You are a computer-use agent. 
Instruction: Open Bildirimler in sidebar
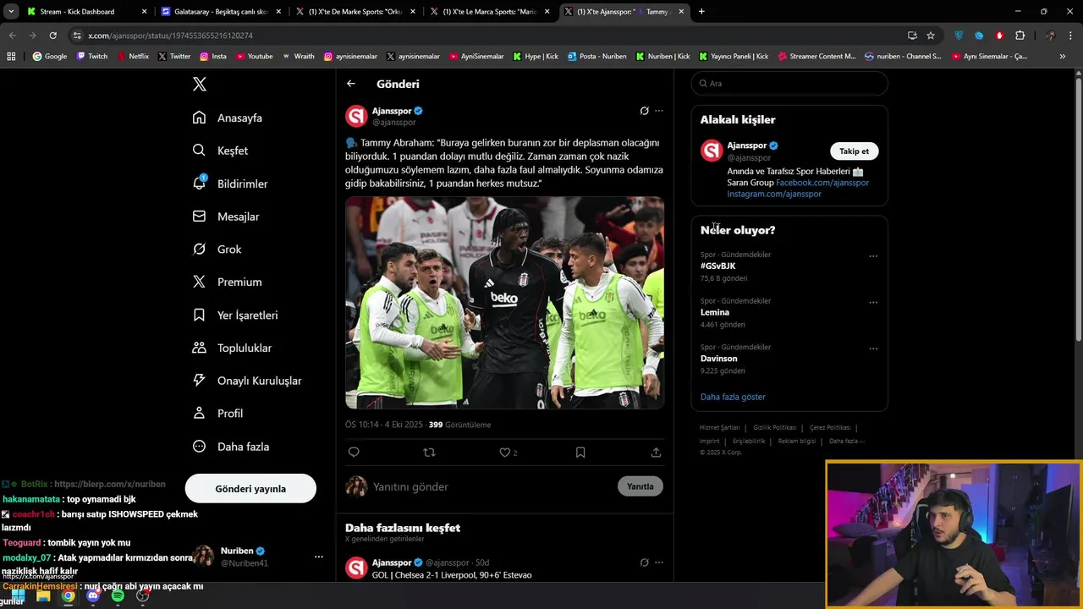point(230,184)
